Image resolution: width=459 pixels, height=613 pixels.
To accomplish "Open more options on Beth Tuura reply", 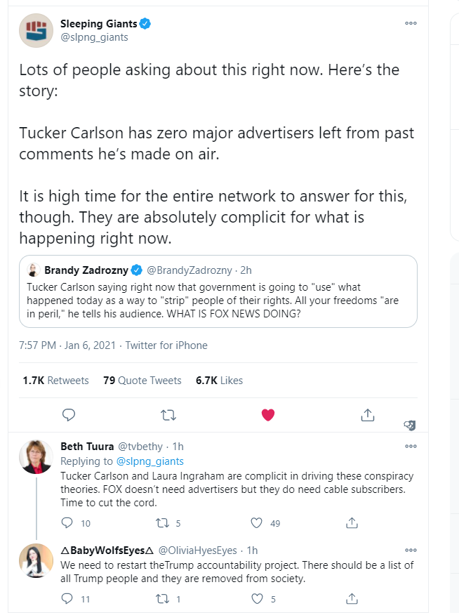I will 411,446.
